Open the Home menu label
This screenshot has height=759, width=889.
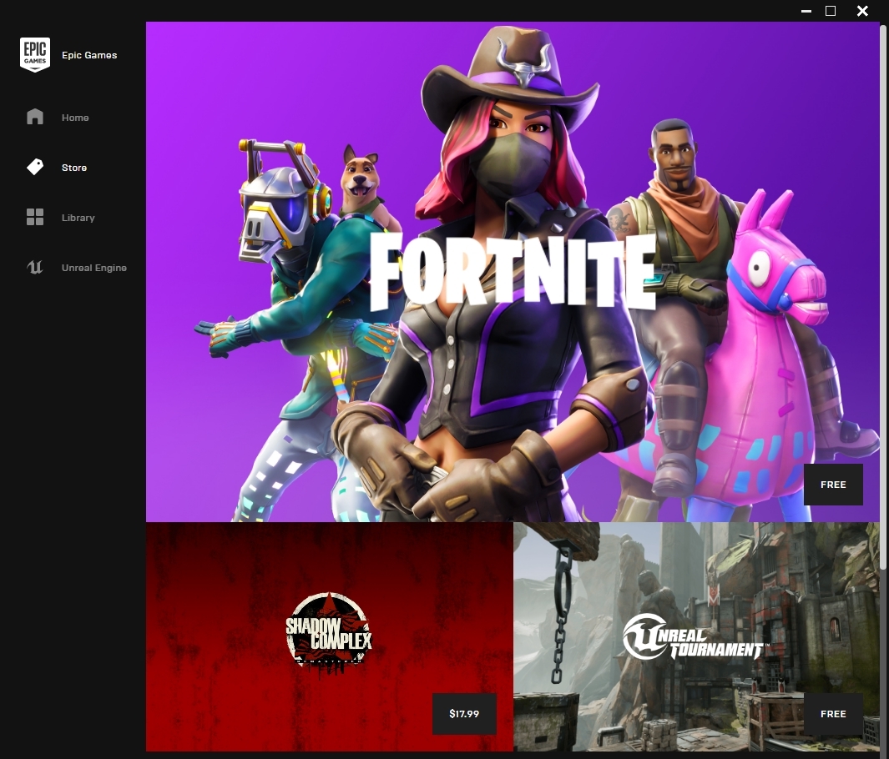pyautogui.click(x=75, y=118)
